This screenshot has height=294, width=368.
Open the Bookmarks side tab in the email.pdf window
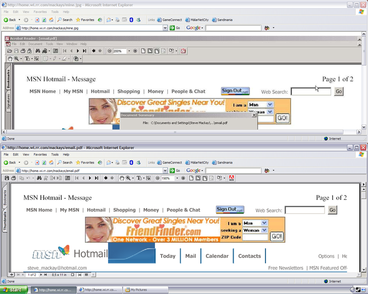[x=4, y=198]
